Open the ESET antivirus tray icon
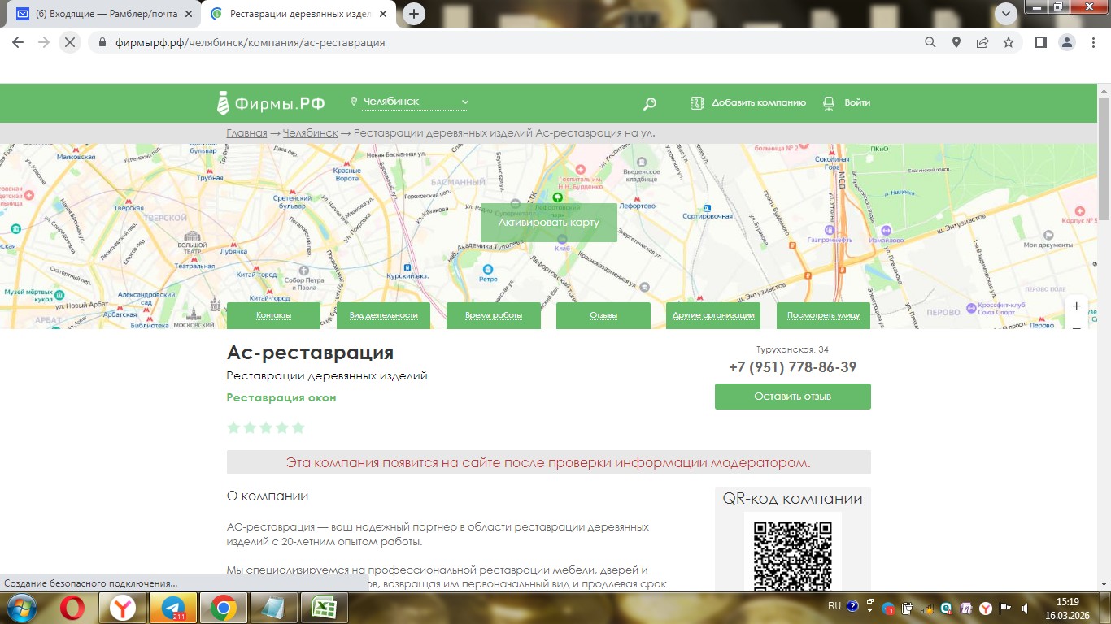1111x624 pixels. (946, 608)
